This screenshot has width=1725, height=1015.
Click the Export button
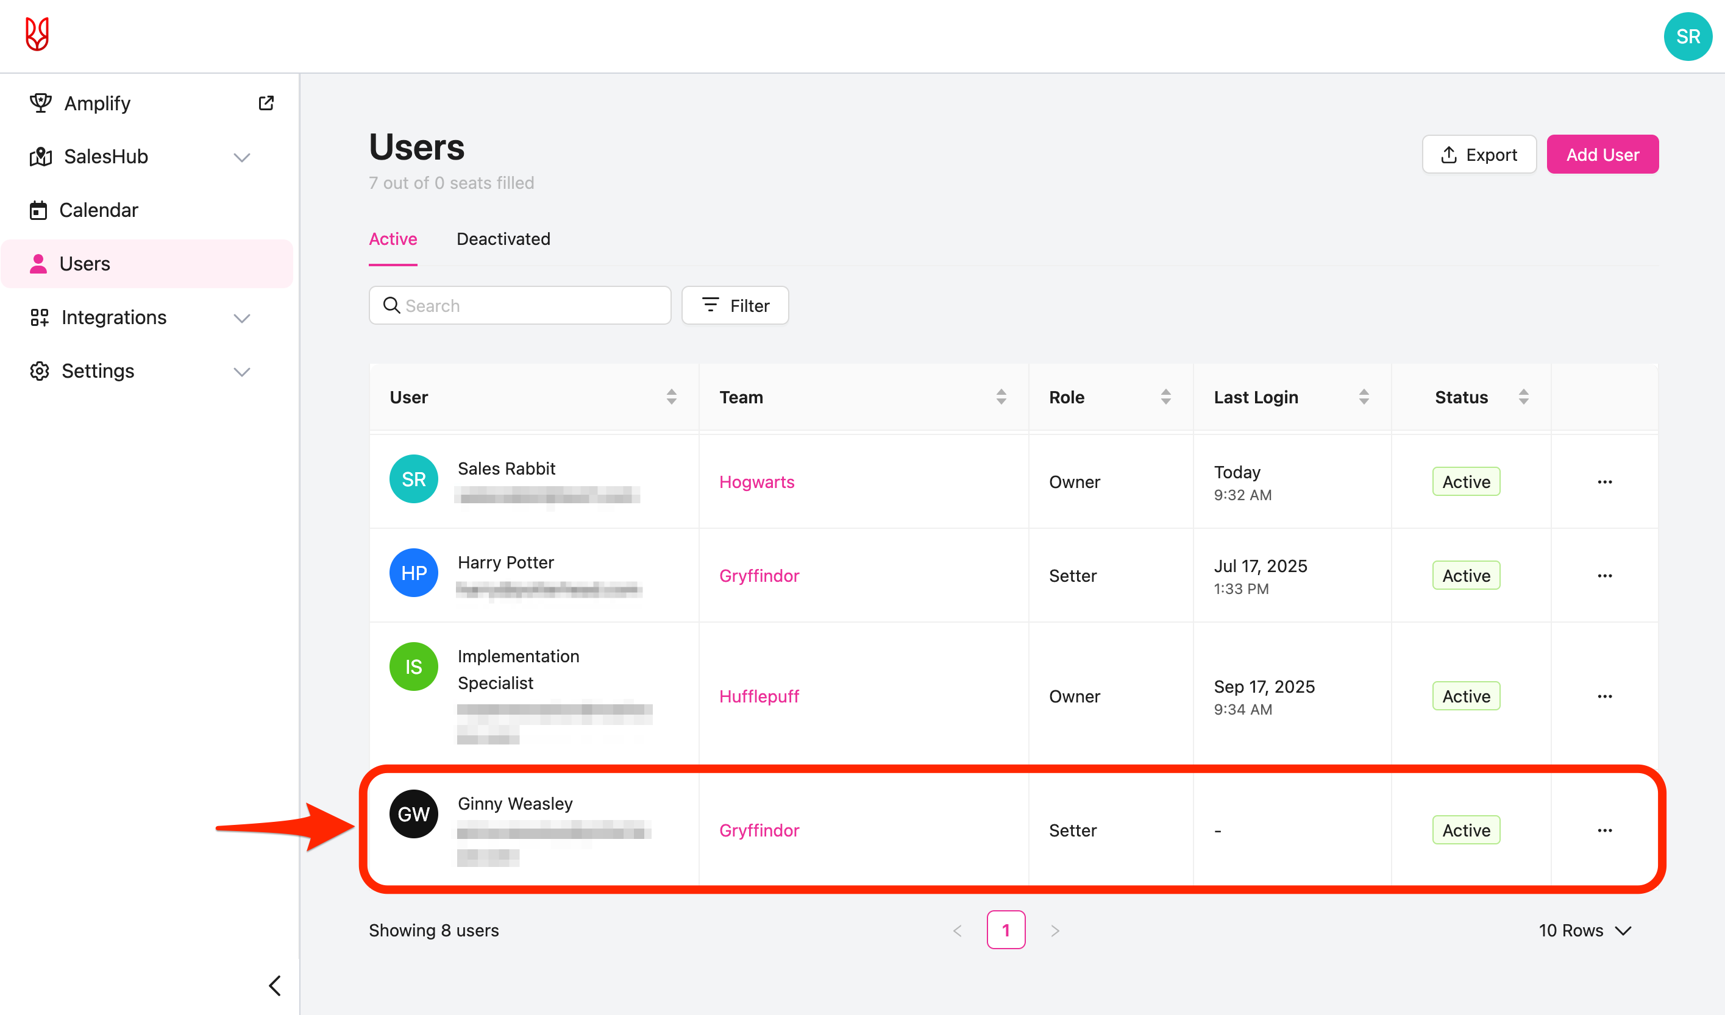click(1479, 155)
